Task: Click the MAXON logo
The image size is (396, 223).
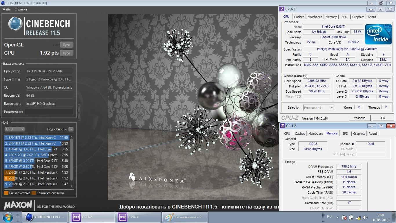Action: [18, 205]
